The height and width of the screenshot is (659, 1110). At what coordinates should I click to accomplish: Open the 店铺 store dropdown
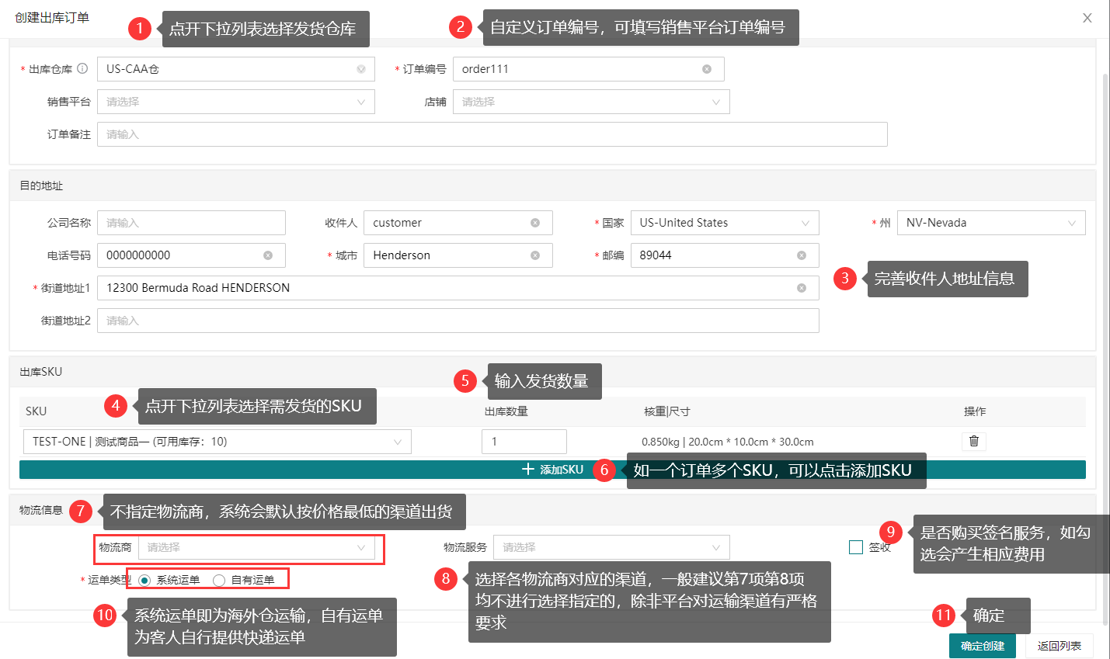pos(590,102)
